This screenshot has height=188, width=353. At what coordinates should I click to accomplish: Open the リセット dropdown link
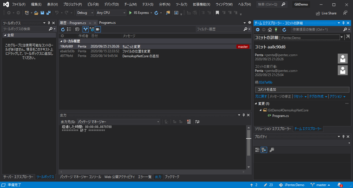tap(300, 97)
